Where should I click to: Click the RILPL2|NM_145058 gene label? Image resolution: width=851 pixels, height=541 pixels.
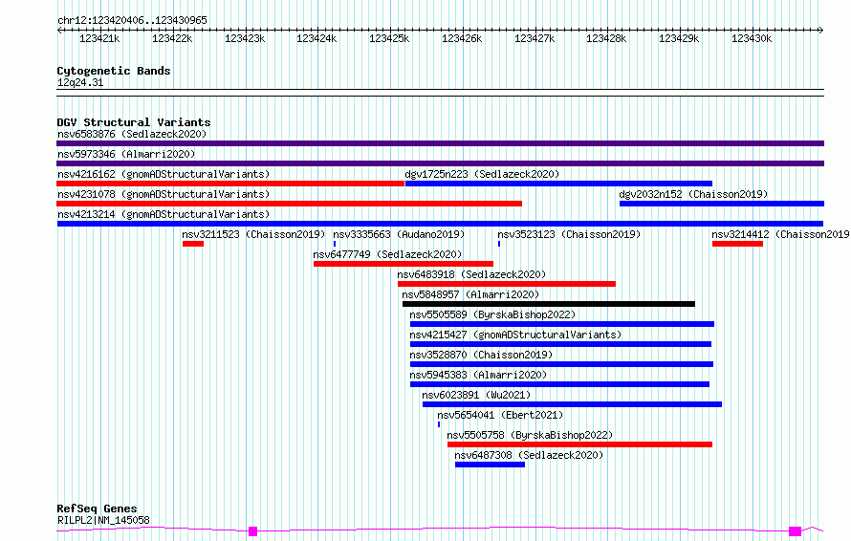(x=103, y=520)
